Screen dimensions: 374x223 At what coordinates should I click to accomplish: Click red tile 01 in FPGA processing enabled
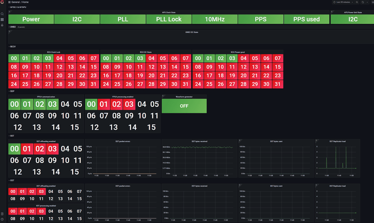pos(104,104)
